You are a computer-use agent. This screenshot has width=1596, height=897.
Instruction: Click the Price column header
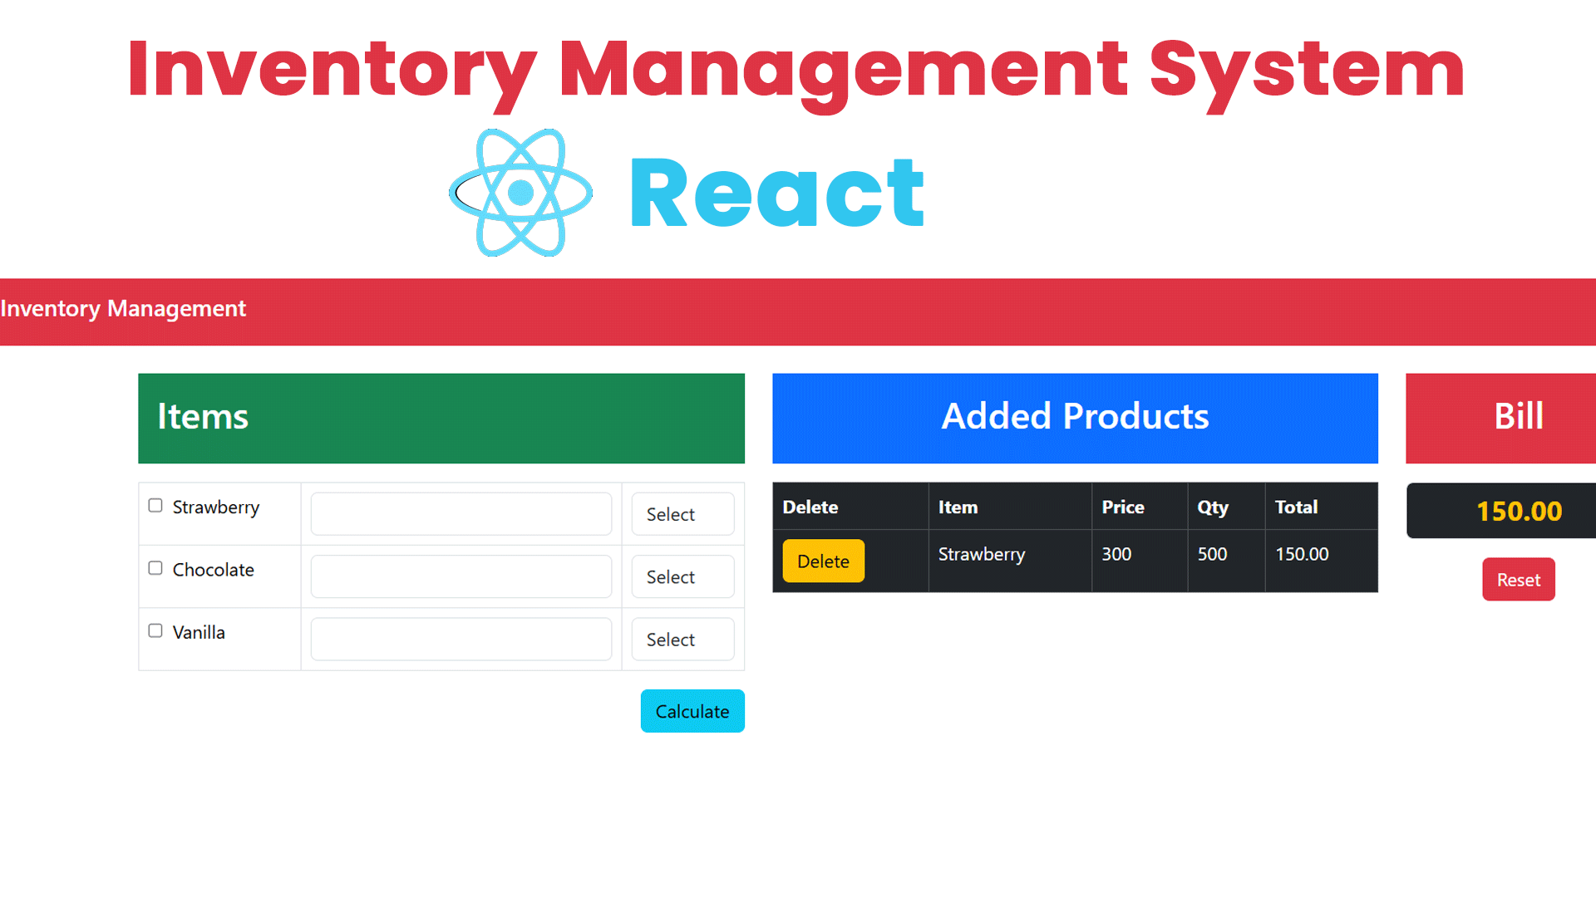click(x=1122, y=507)
